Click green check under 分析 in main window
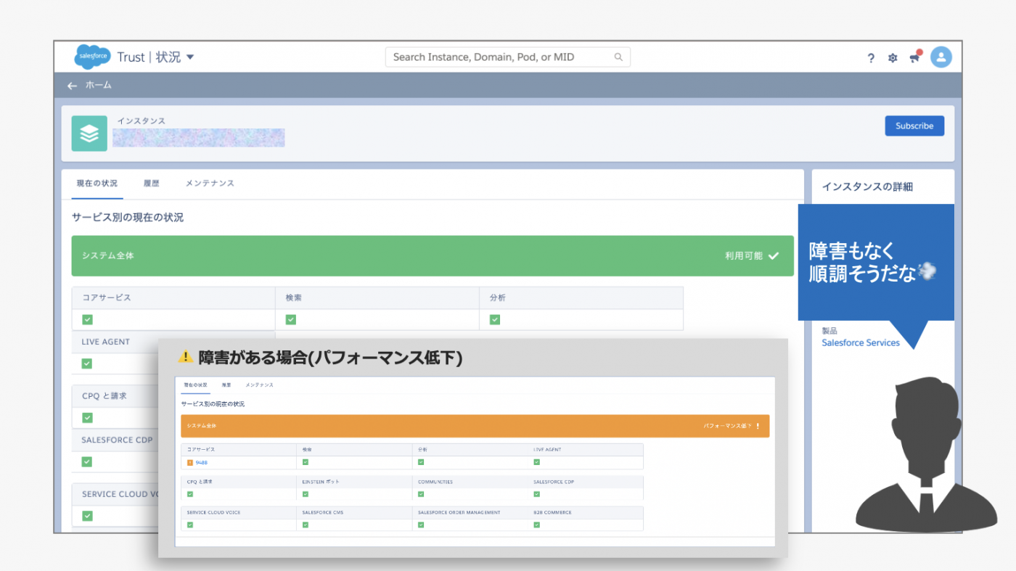 (494, 319)
